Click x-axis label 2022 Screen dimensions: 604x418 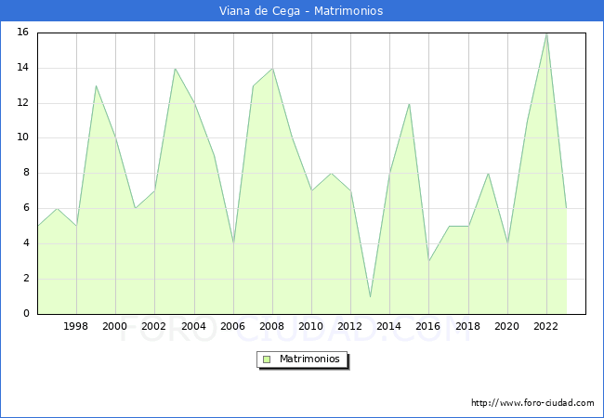tap(545, 326)
